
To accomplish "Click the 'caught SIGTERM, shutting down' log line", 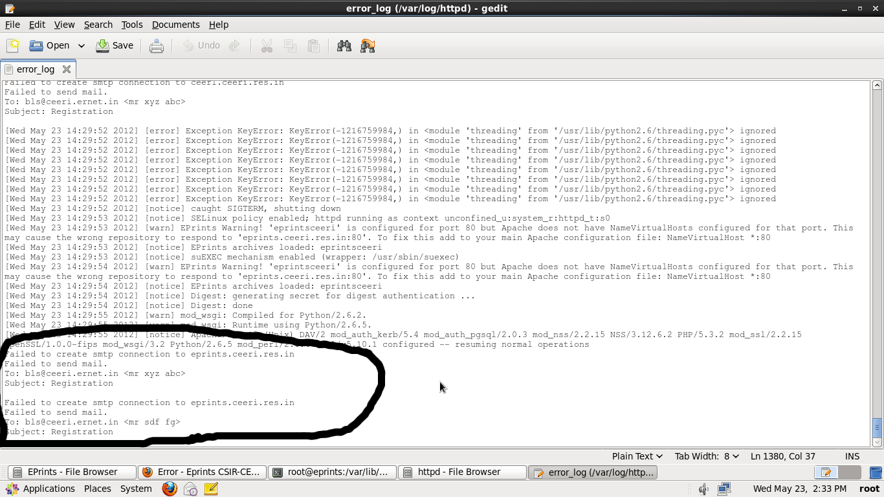I will point(173,208).
